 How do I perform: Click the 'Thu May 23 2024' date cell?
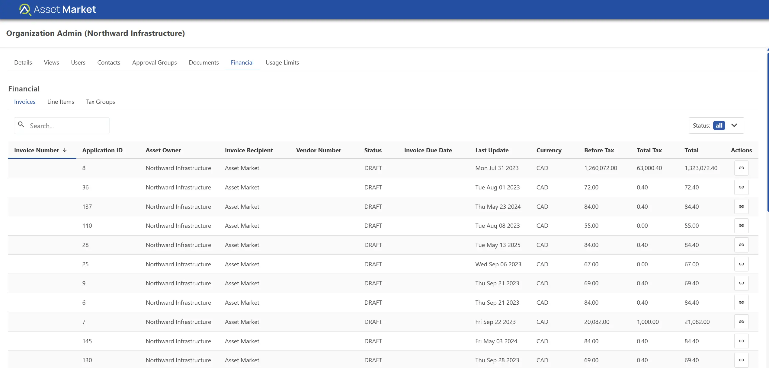(x=498, y=207)
